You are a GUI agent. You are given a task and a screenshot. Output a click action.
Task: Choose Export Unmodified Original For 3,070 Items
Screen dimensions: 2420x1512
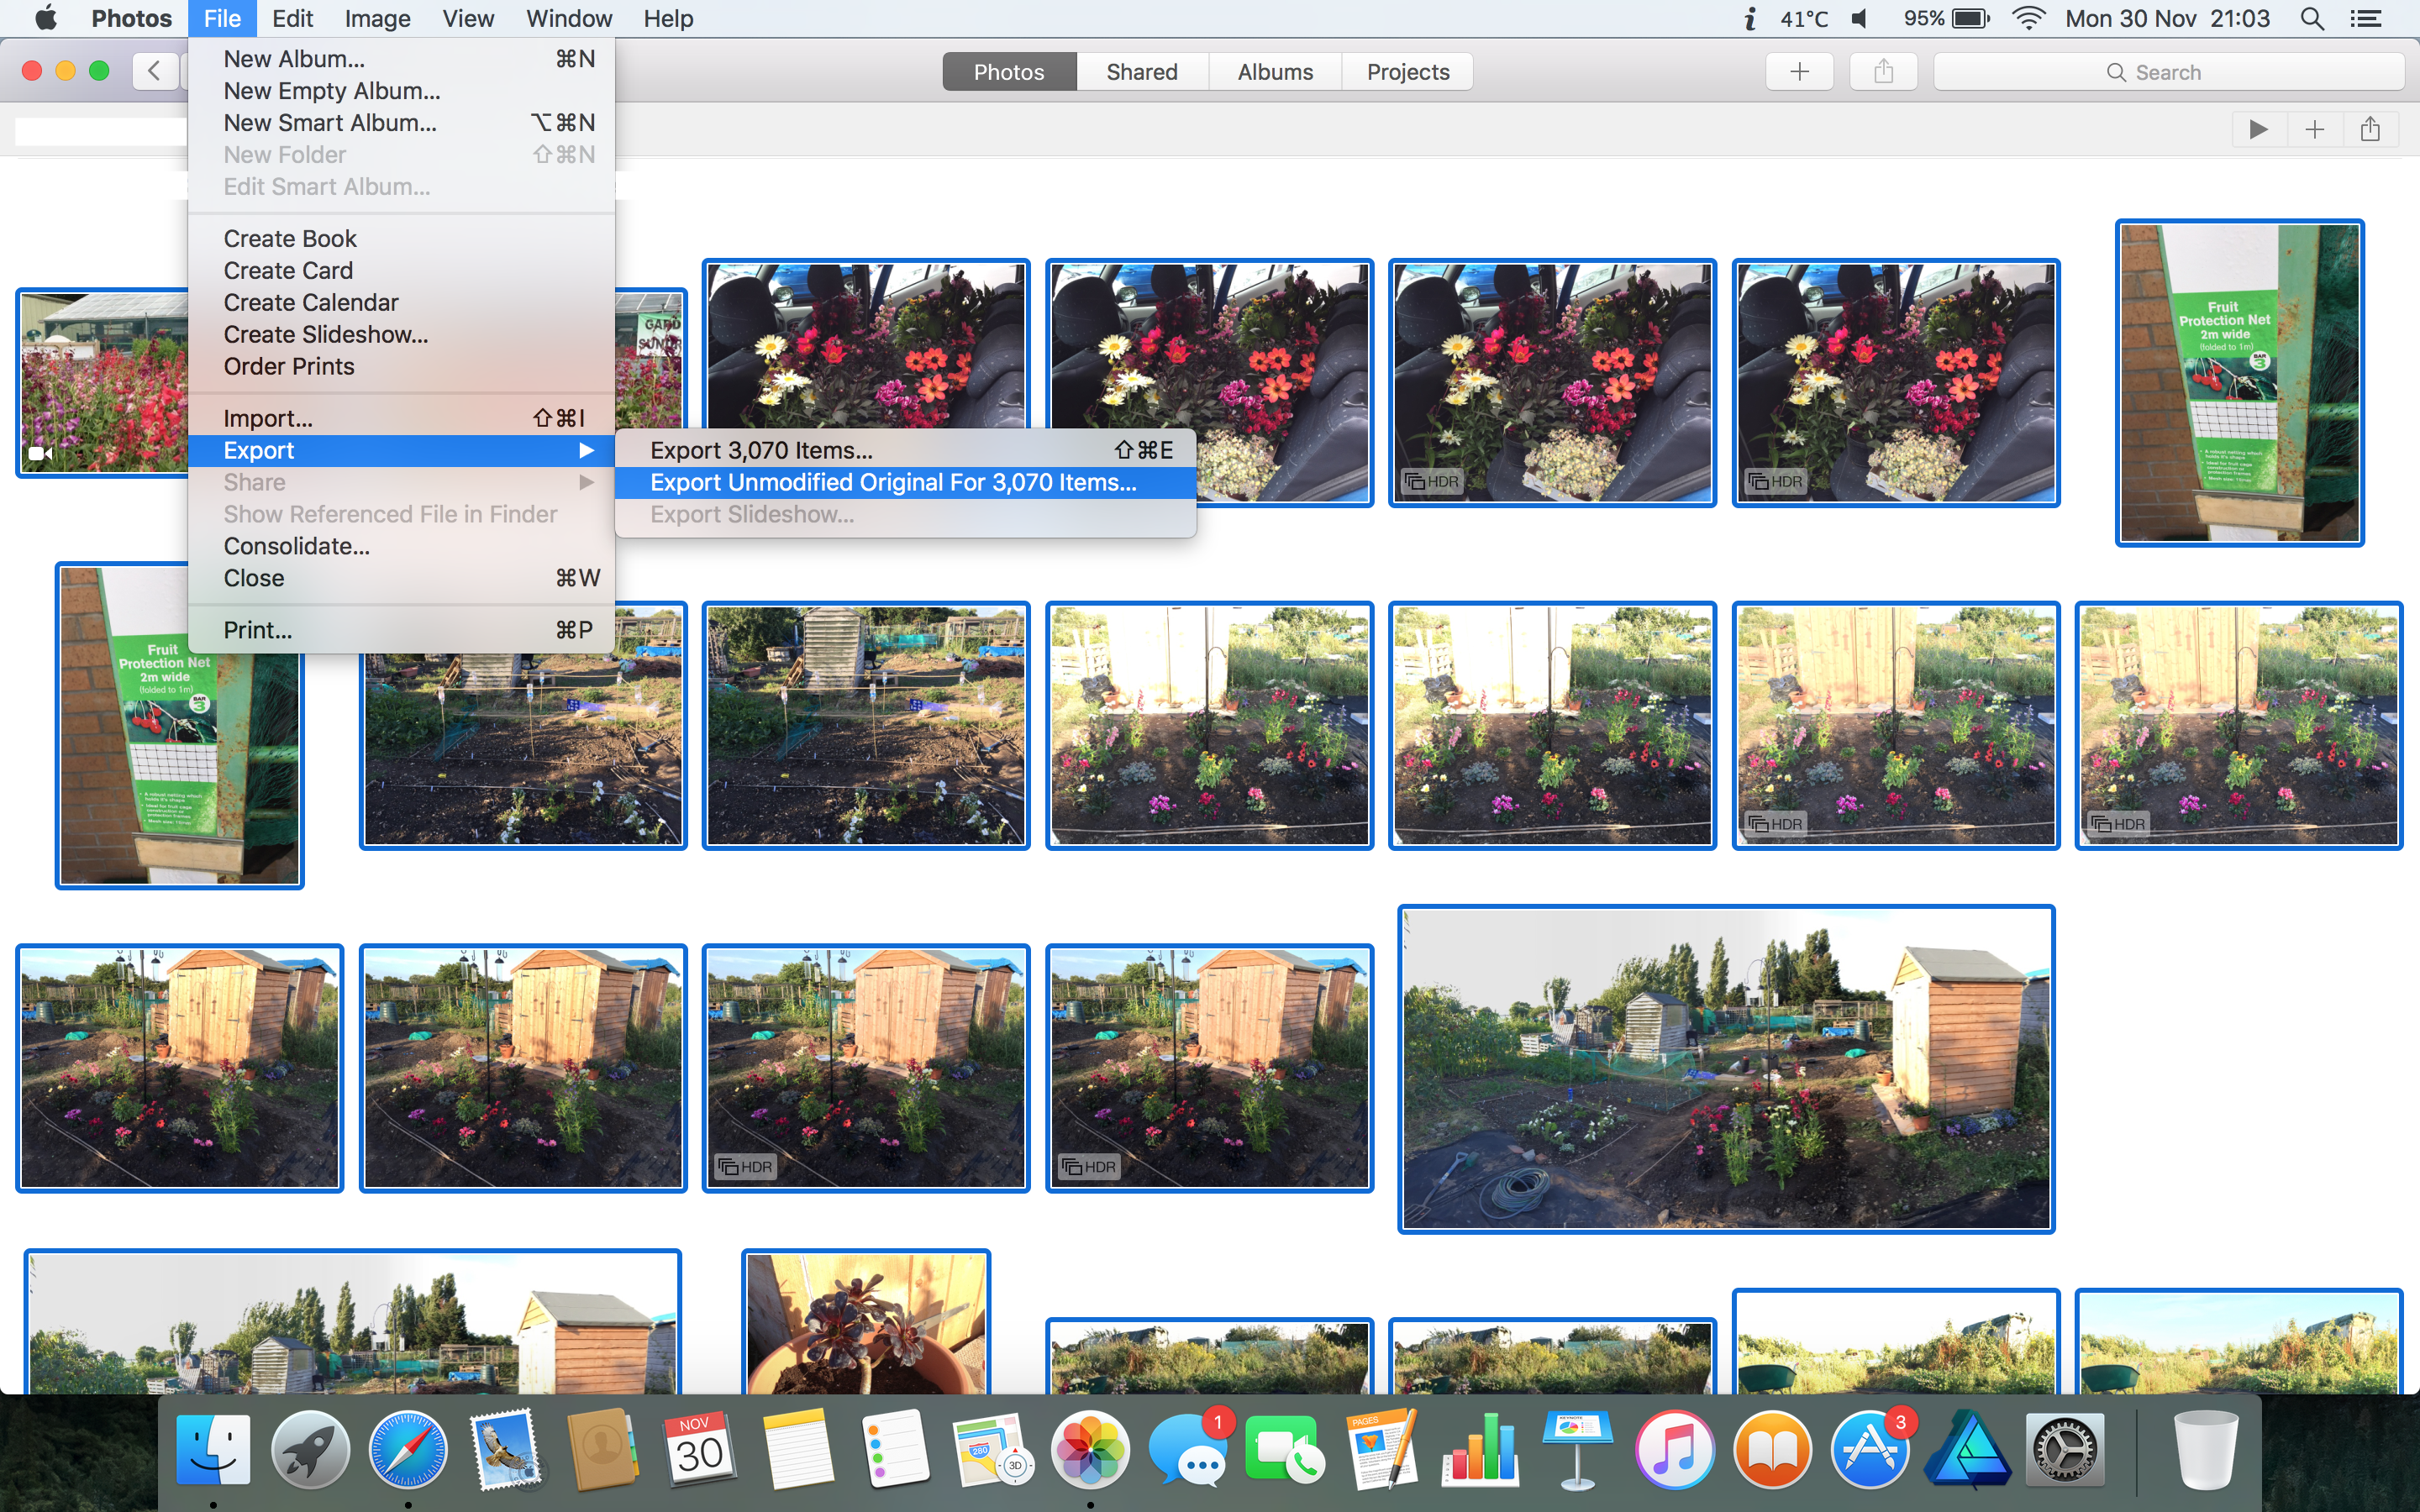[x=893, y=483]
